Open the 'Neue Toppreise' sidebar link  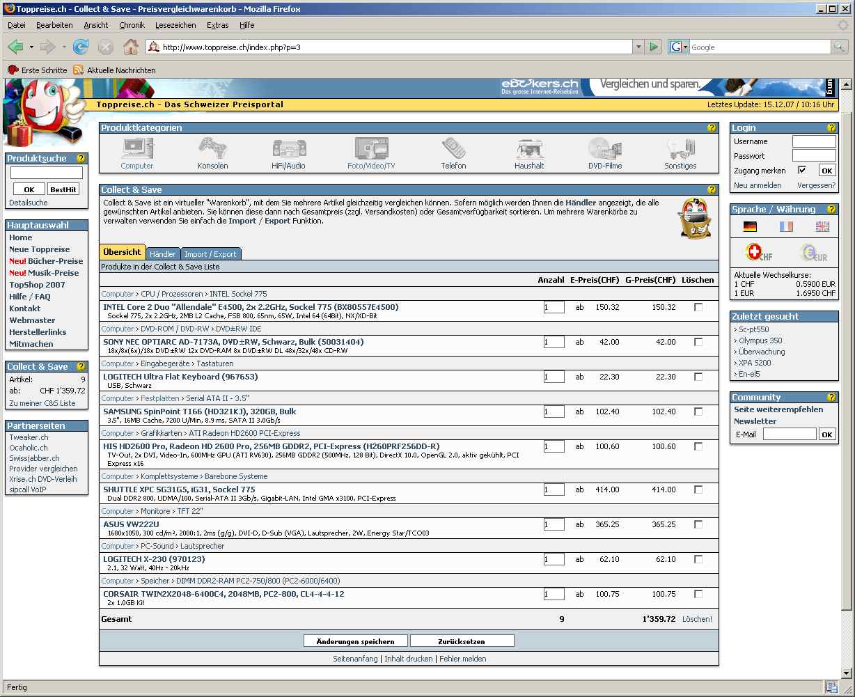coord(39,249)
